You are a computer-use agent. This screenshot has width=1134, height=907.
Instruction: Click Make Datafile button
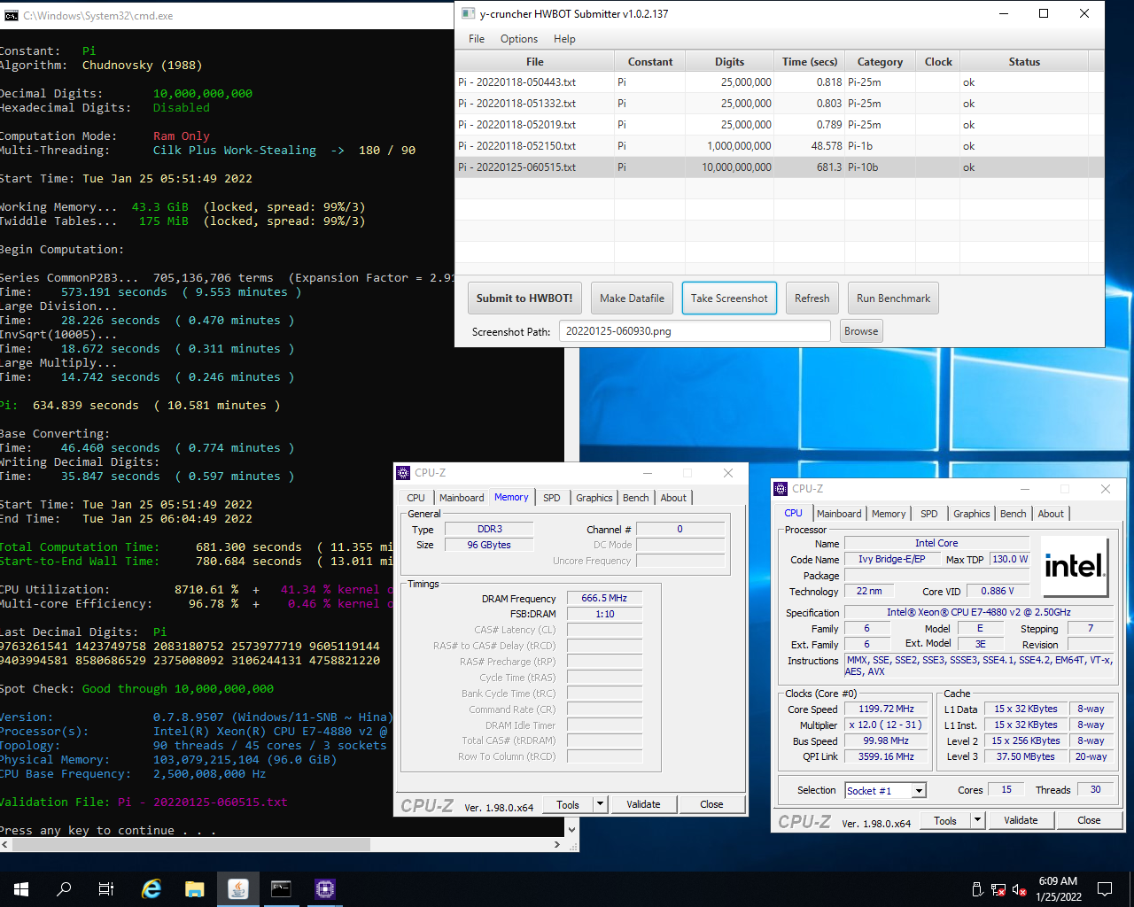632,298
